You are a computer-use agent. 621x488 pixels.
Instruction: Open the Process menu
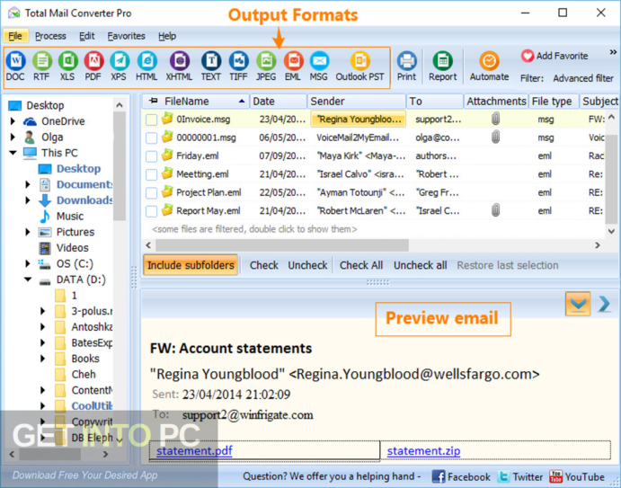(x=50, y=36)
